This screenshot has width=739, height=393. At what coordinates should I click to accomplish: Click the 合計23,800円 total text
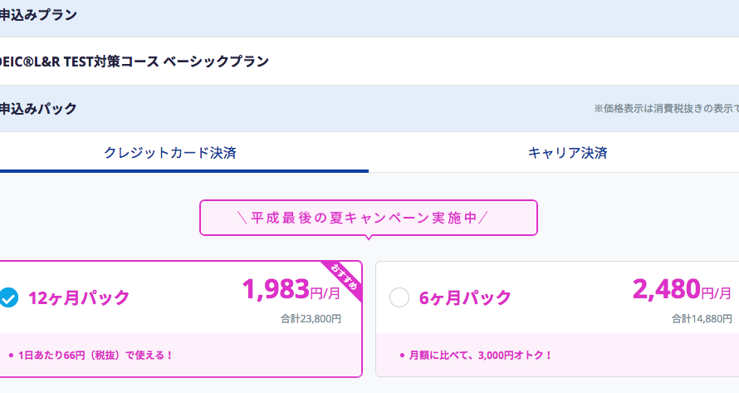tap(311, 319)
